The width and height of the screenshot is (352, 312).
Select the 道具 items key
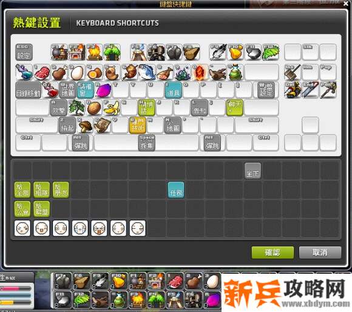coord(174,90)
